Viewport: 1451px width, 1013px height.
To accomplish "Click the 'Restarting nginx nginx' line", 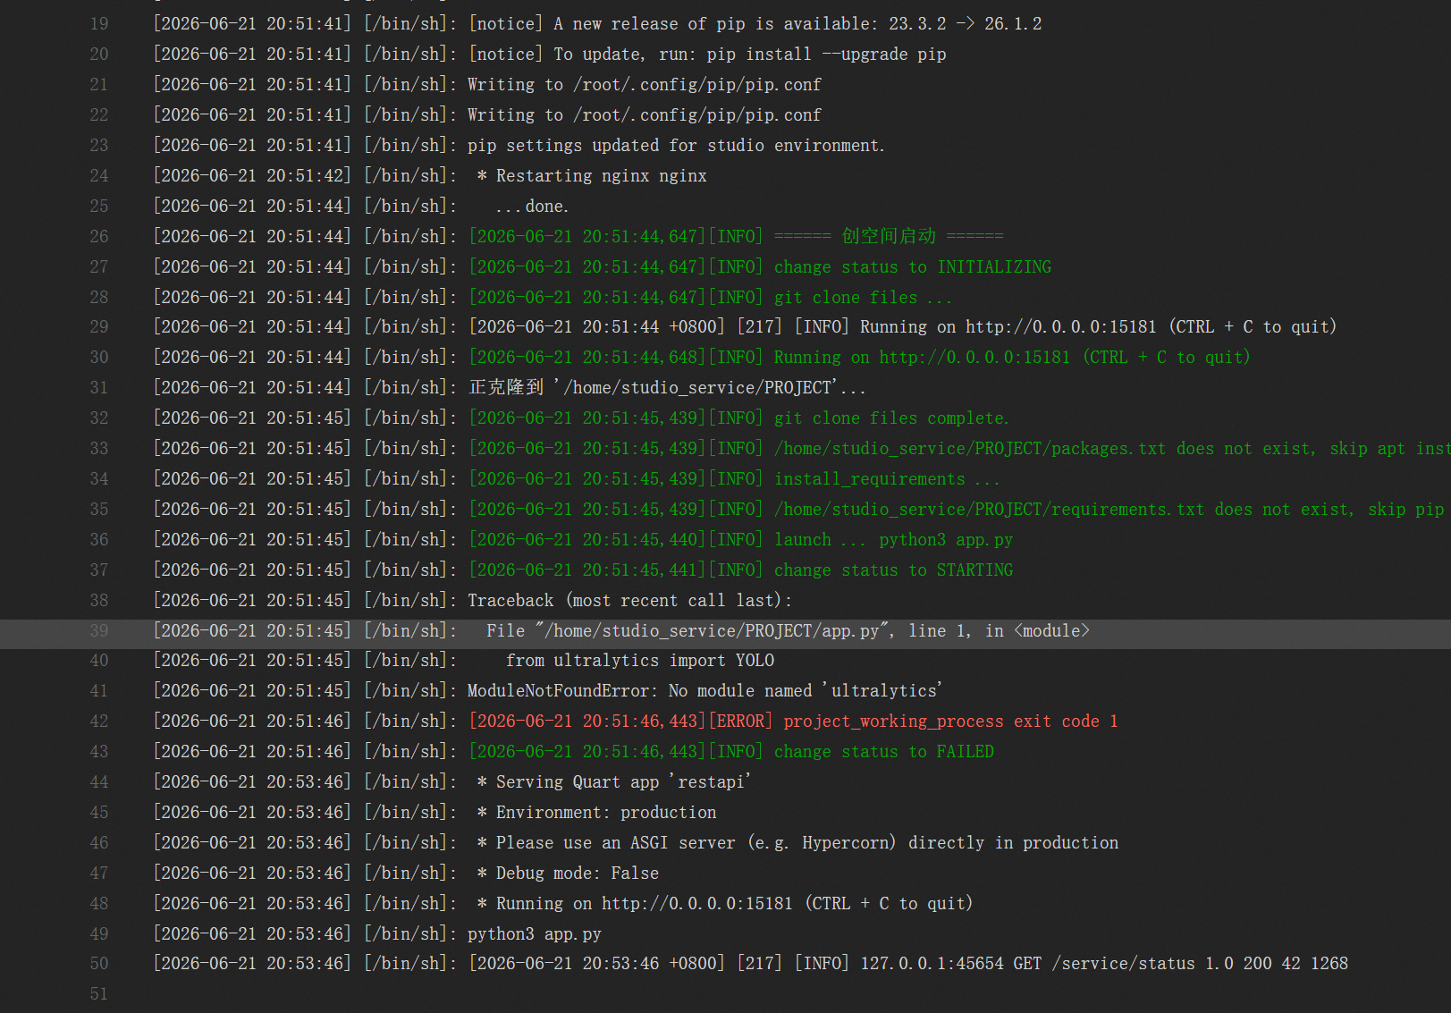I will (x=430, y=175).
